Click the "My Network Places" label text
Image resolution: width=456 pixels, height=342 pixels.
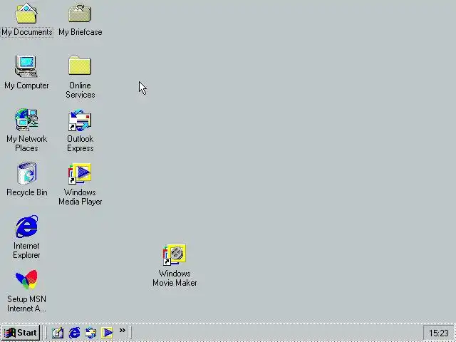click(26, 143)
